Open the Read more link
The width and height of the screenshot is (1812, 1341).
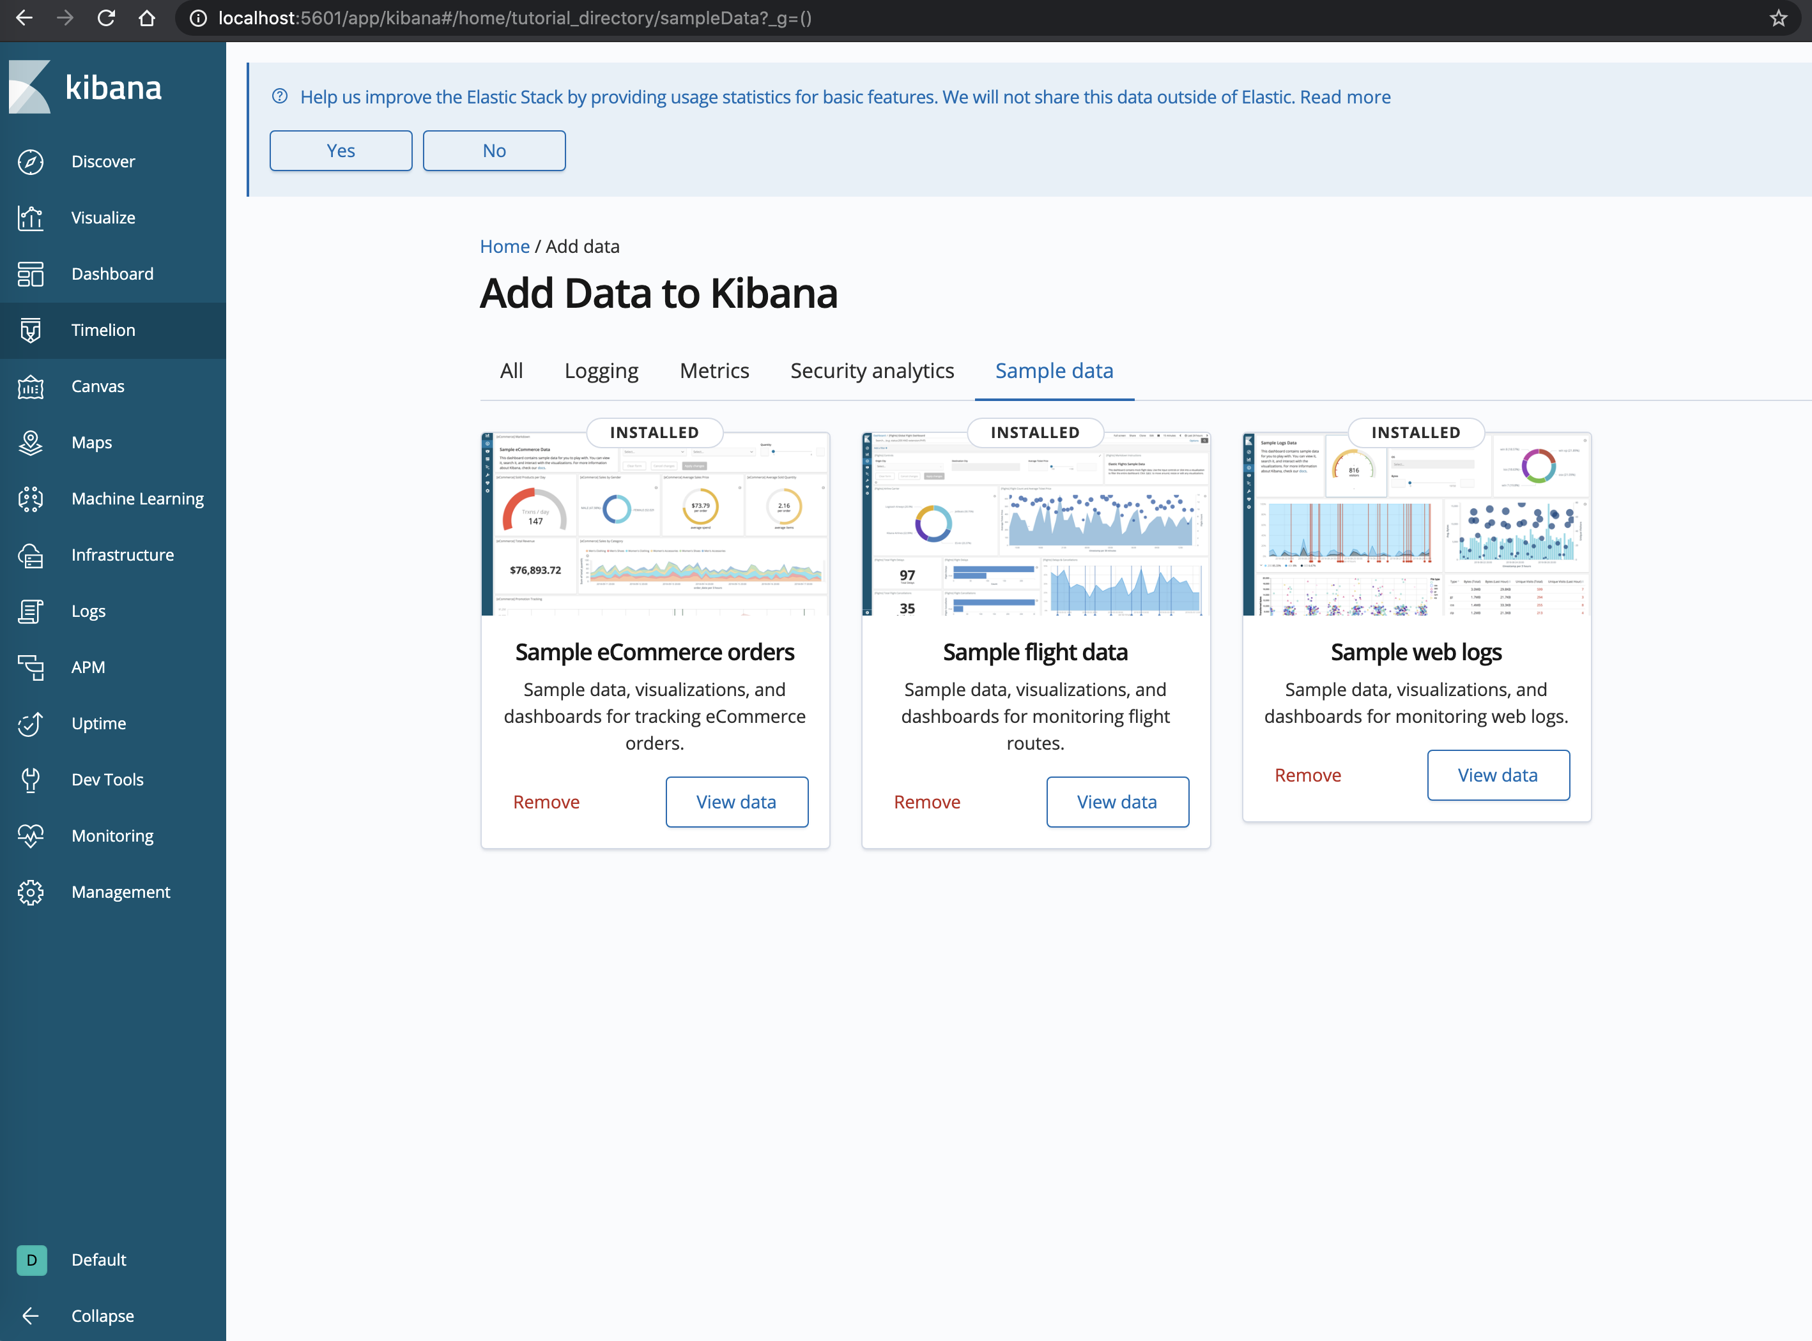tap(1345, 96)
